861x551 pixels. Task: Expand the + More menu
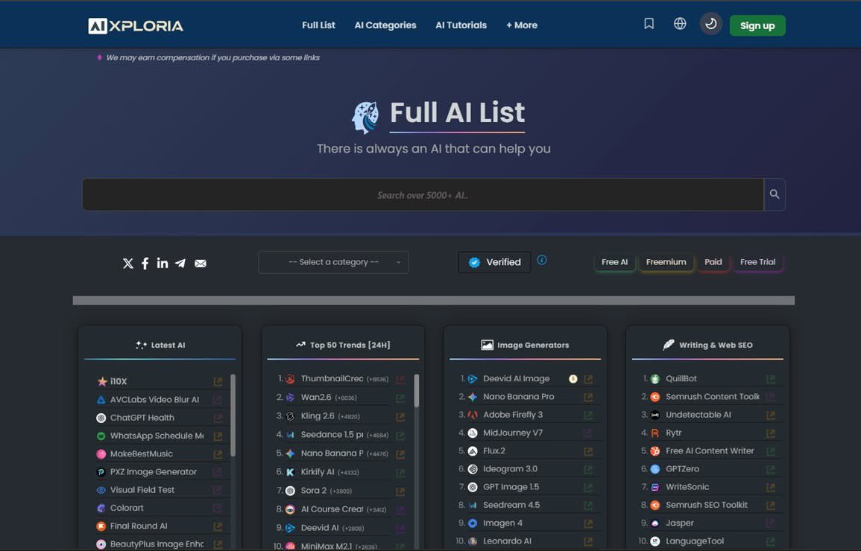522,25
